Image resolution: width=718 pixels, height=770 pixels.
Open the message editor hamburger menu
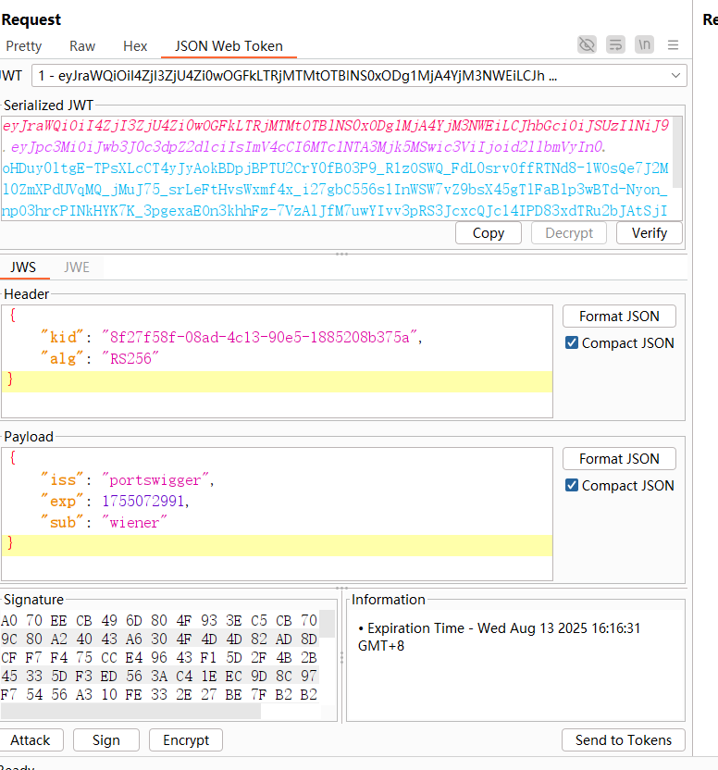673,45
